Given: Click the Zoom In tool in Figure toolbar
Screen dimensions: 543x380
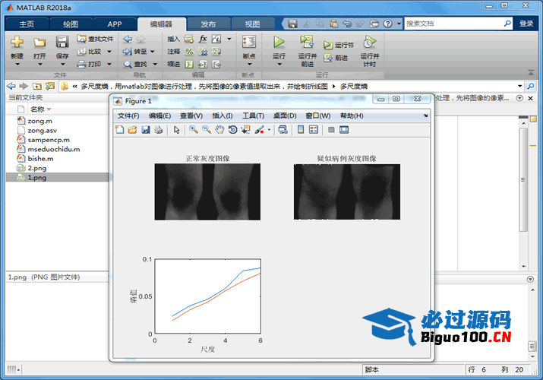Looking at the screenshot, I should 194,130.
